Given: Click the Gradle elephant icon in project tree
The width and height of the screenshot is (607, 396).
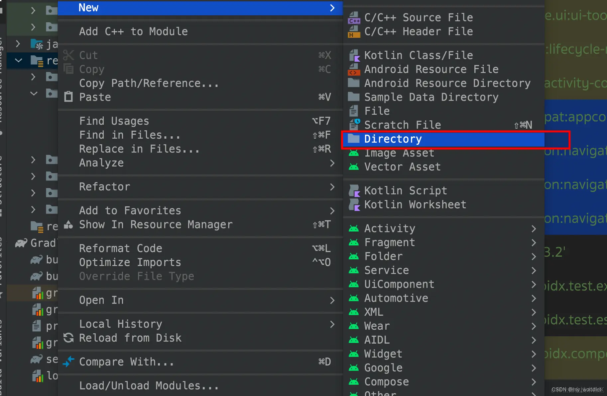Looking at the screenshot, I should coord(21,243).
